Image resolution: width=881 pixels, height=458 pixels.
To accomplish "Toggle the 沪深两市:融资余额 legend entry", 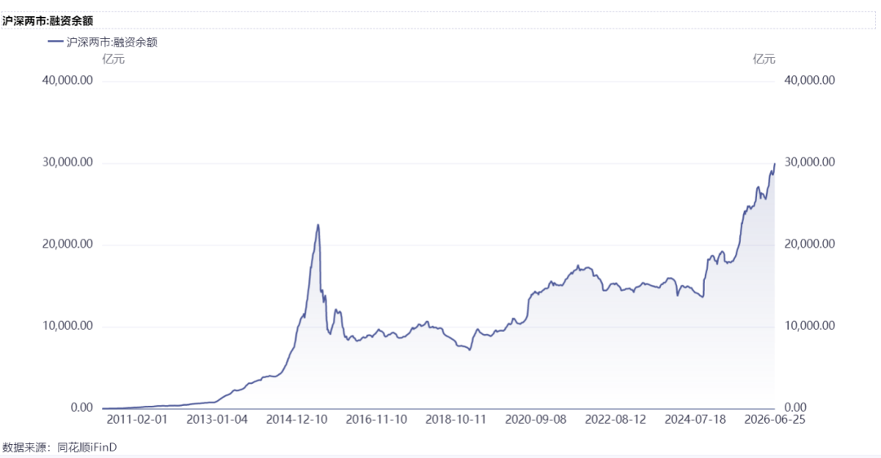I will pyautogui.click(x=103, y=42).
